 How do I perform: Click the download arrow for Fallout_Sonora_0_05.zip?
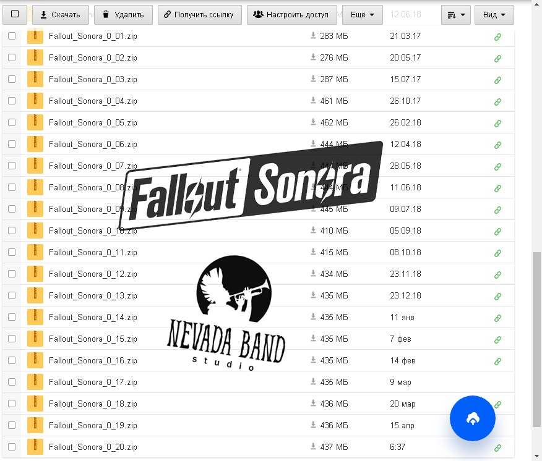coord(313,122)
